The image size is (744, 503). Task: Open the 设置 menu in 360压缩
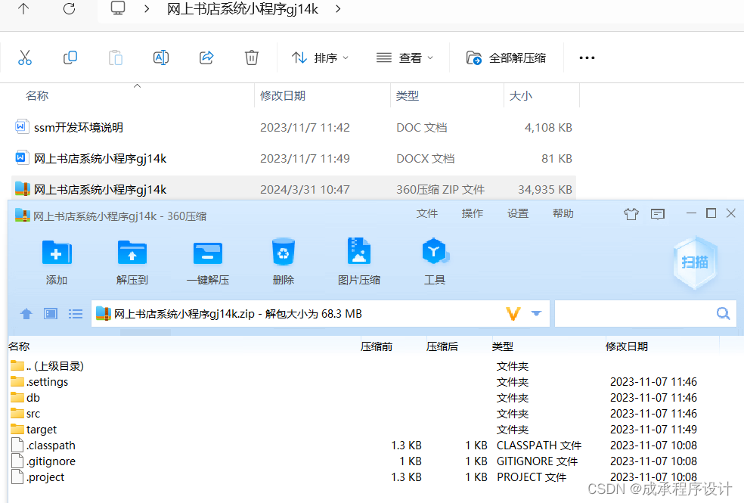tap(518, 213)
